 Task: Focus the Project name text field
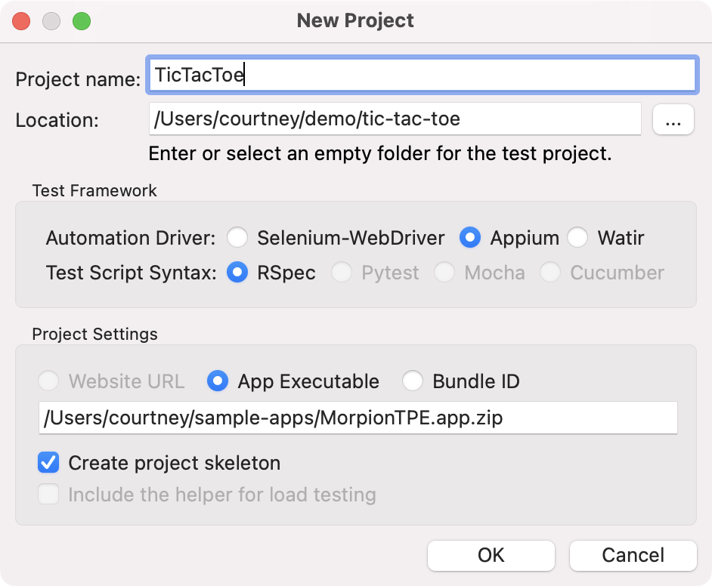[423, 75]
